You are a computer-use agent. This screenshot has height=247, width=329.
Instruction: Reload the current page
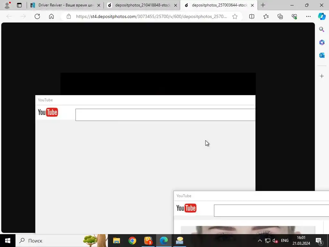37,16
